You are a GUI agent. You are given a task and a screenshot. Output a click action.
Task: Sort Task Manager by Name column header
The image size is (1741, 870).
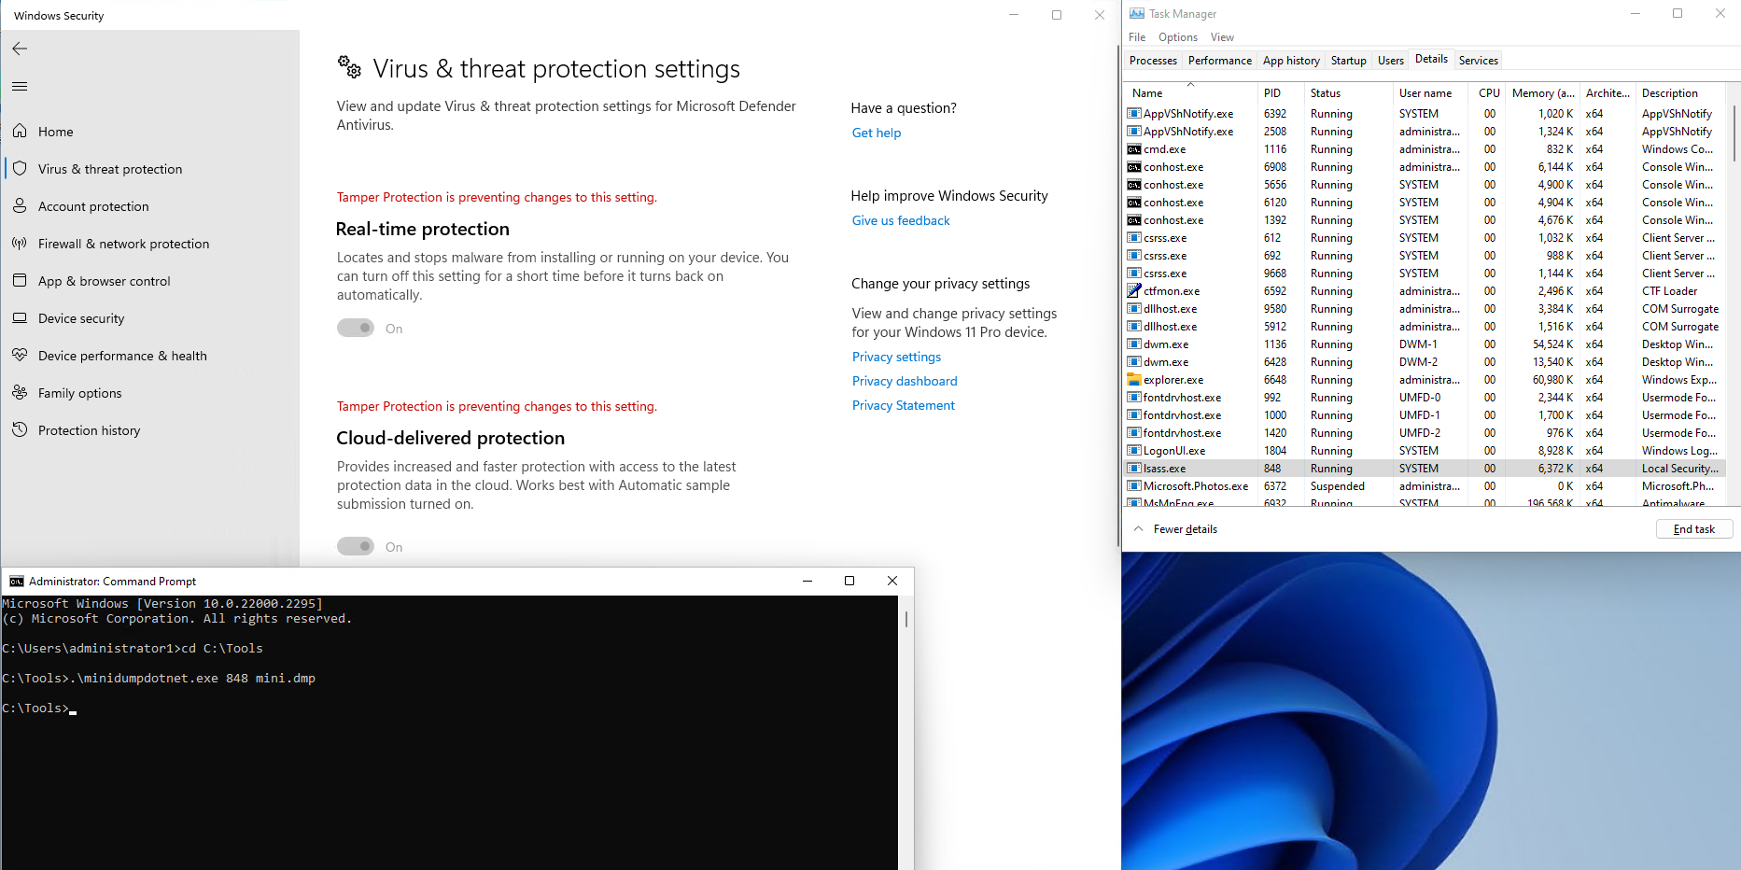coord(1190,92)
